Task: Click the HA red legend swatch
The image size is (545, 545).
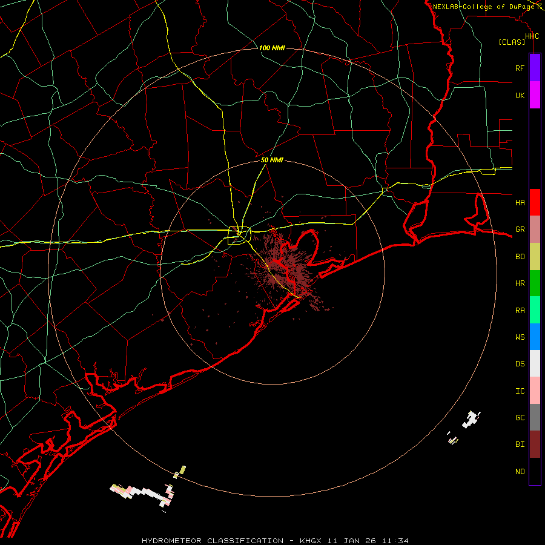Action: click(x=535, y=202)
